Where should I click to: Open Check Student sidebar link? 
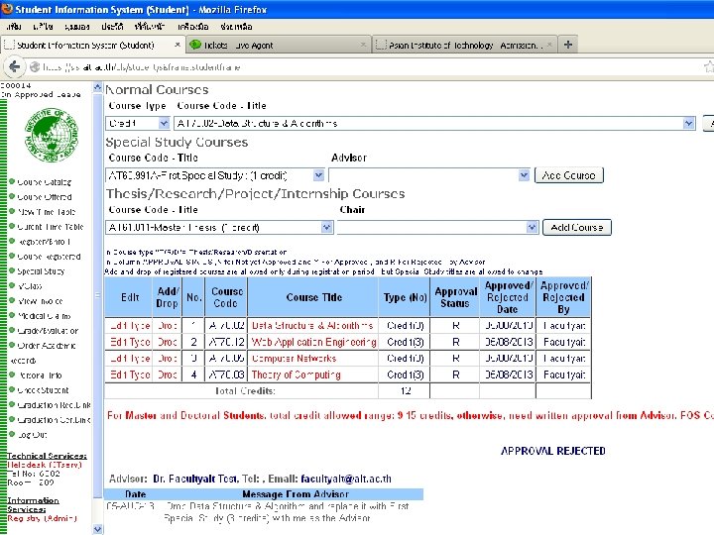[43, 390]
